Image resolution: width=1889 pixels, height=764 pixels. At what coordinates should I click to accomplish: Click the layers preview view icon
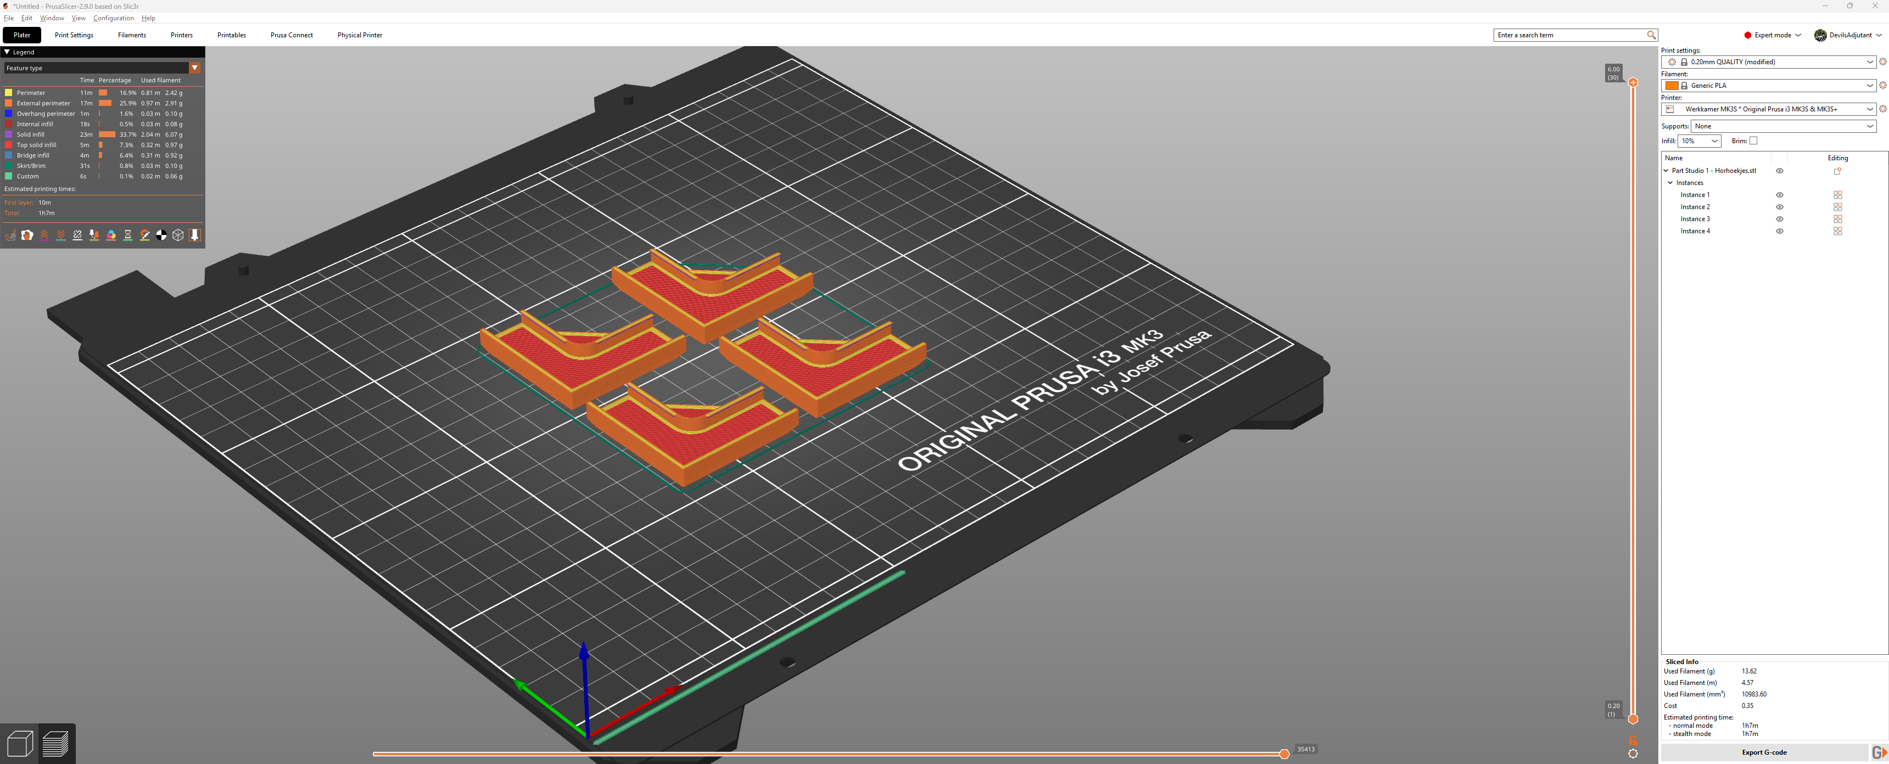pos(55,744)
